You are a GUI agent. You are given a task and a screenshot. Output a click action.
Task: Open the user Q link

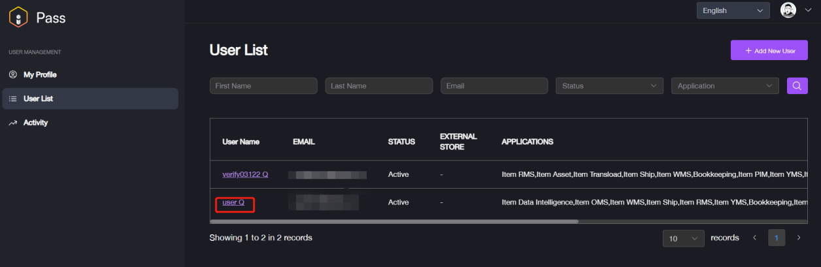pos(233,202)
